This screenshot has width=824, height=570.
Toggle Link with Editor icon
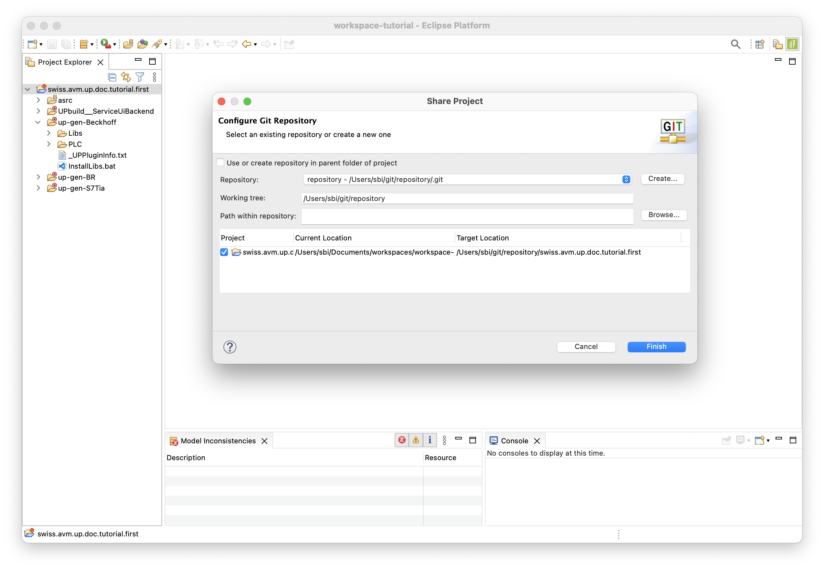pyautogui.click(x=126, y=77)
